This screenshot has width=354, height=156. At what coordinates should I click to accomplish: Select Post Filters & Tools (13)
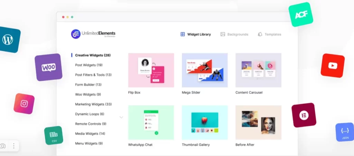pyautogui.click(x=93, y=75)
